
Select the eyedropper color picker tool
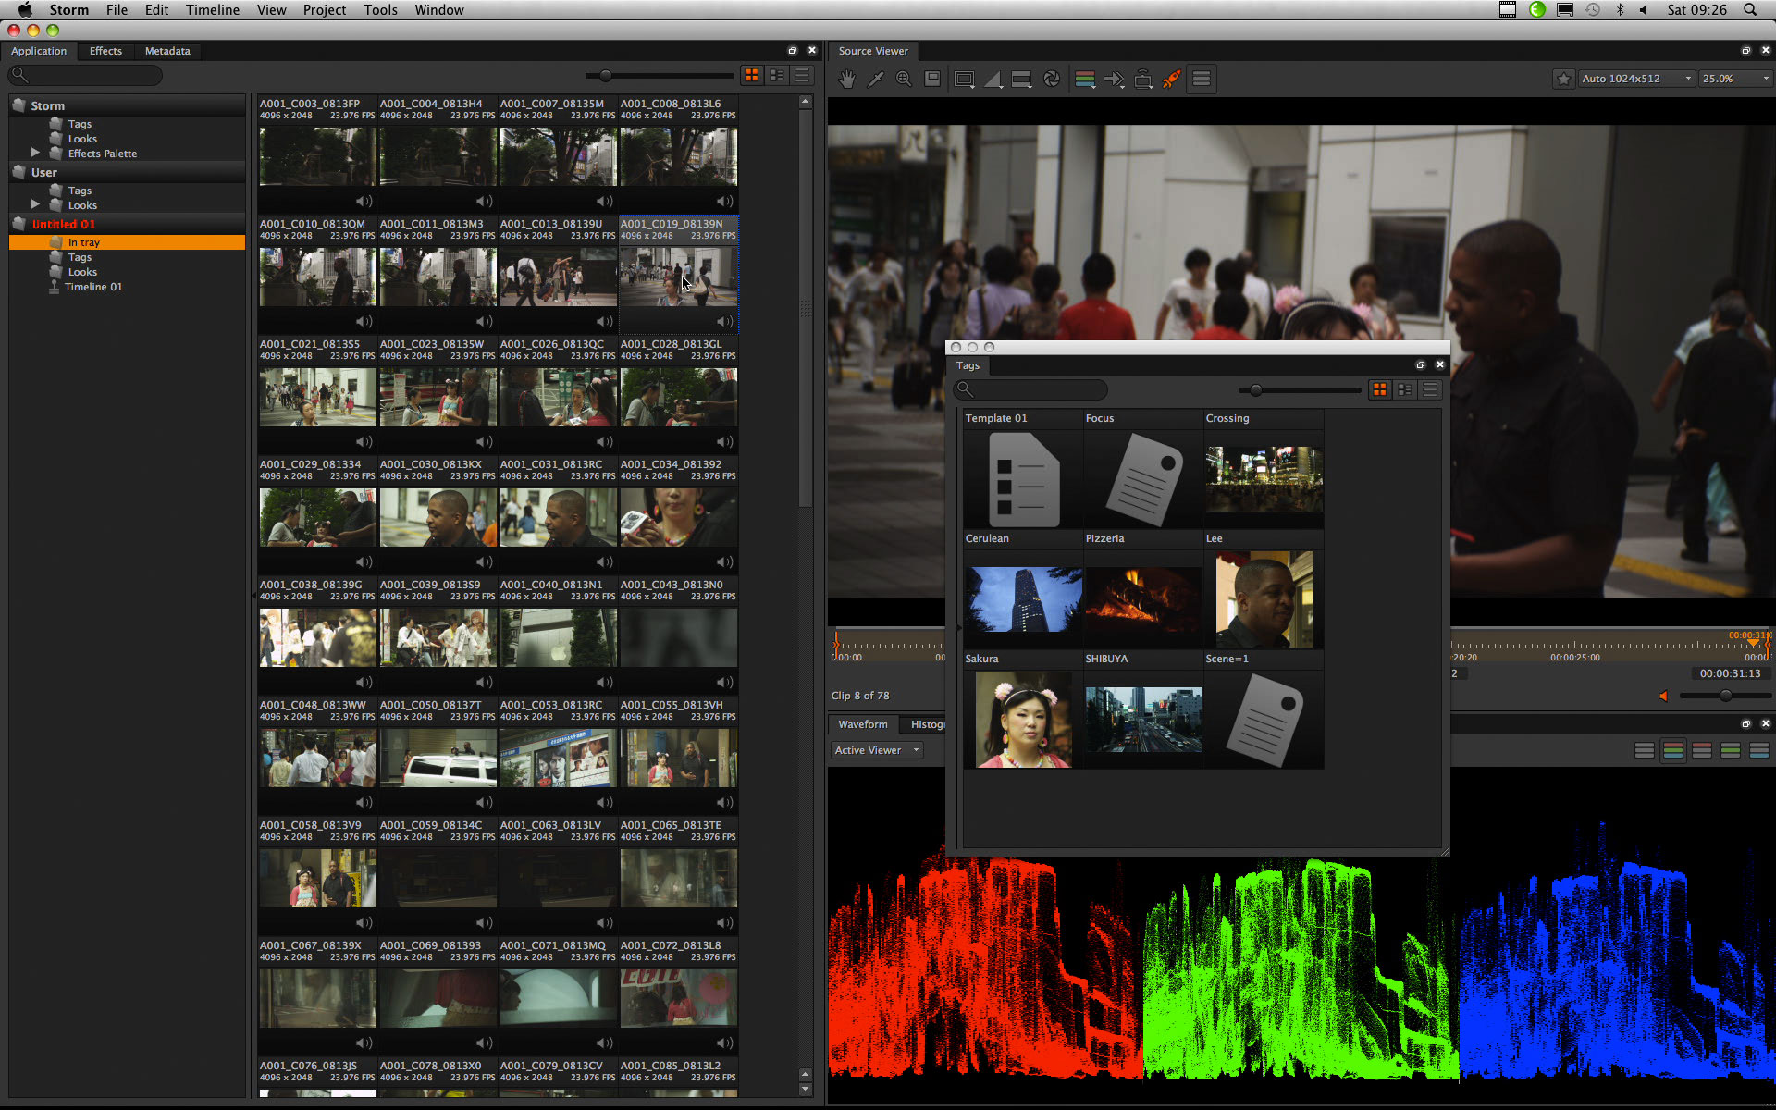tap(875, 80)
